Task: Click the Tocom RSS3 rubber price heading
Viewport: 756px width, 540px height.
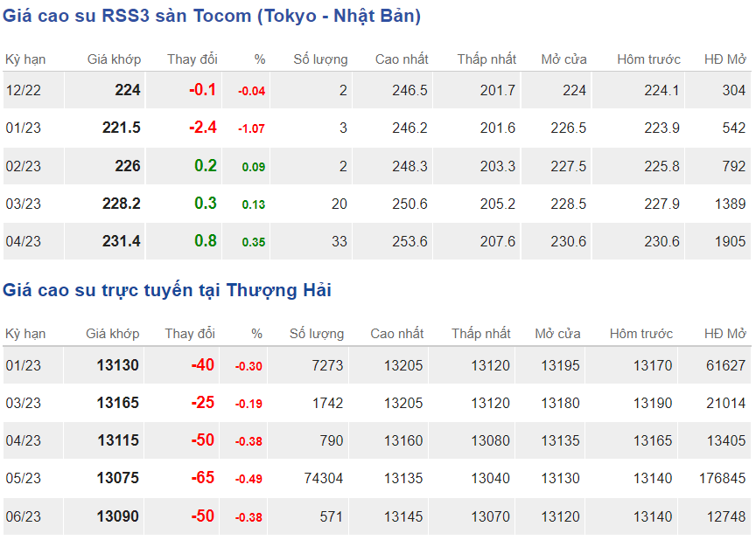Action: click(x=212, y=16)
